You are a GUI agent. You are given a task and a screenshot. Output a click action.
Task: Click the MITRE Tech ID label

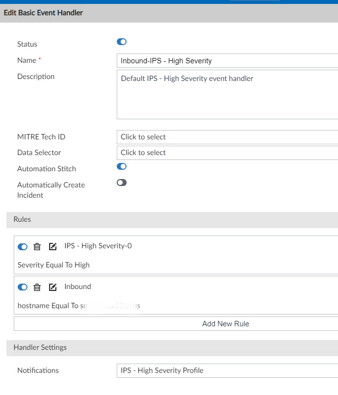(41, 137)
